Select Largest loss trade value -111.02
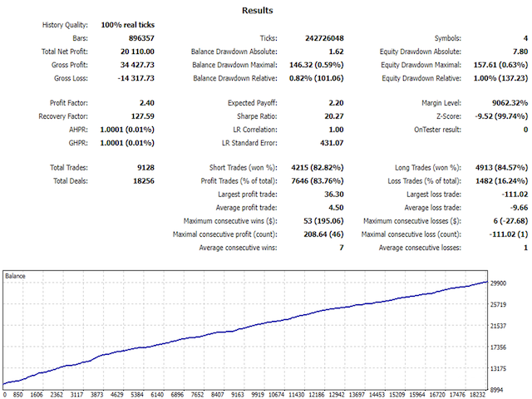This screenshot has height=399, width=532. click(515, 195)
